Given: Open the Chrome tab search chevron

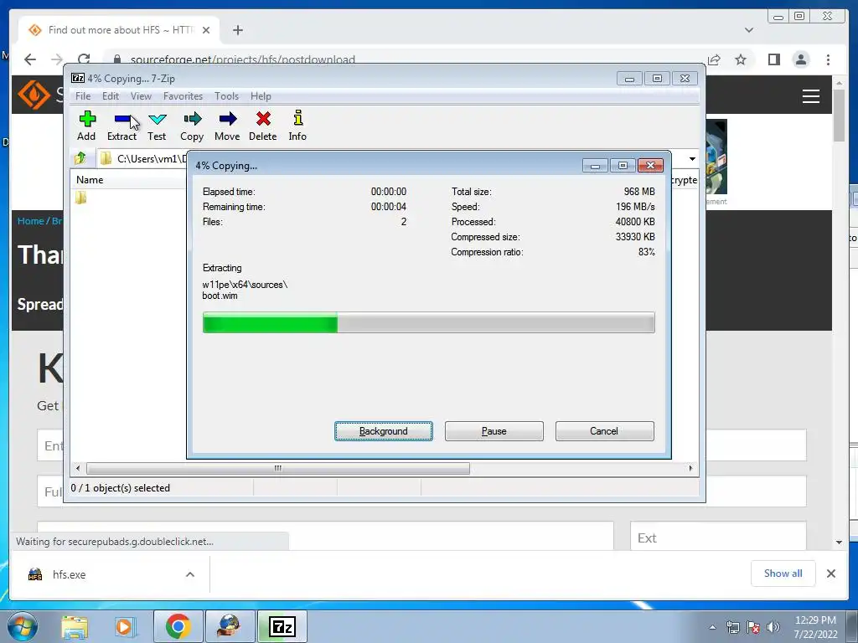Looking at the screenshot, I should click(748, 30).
